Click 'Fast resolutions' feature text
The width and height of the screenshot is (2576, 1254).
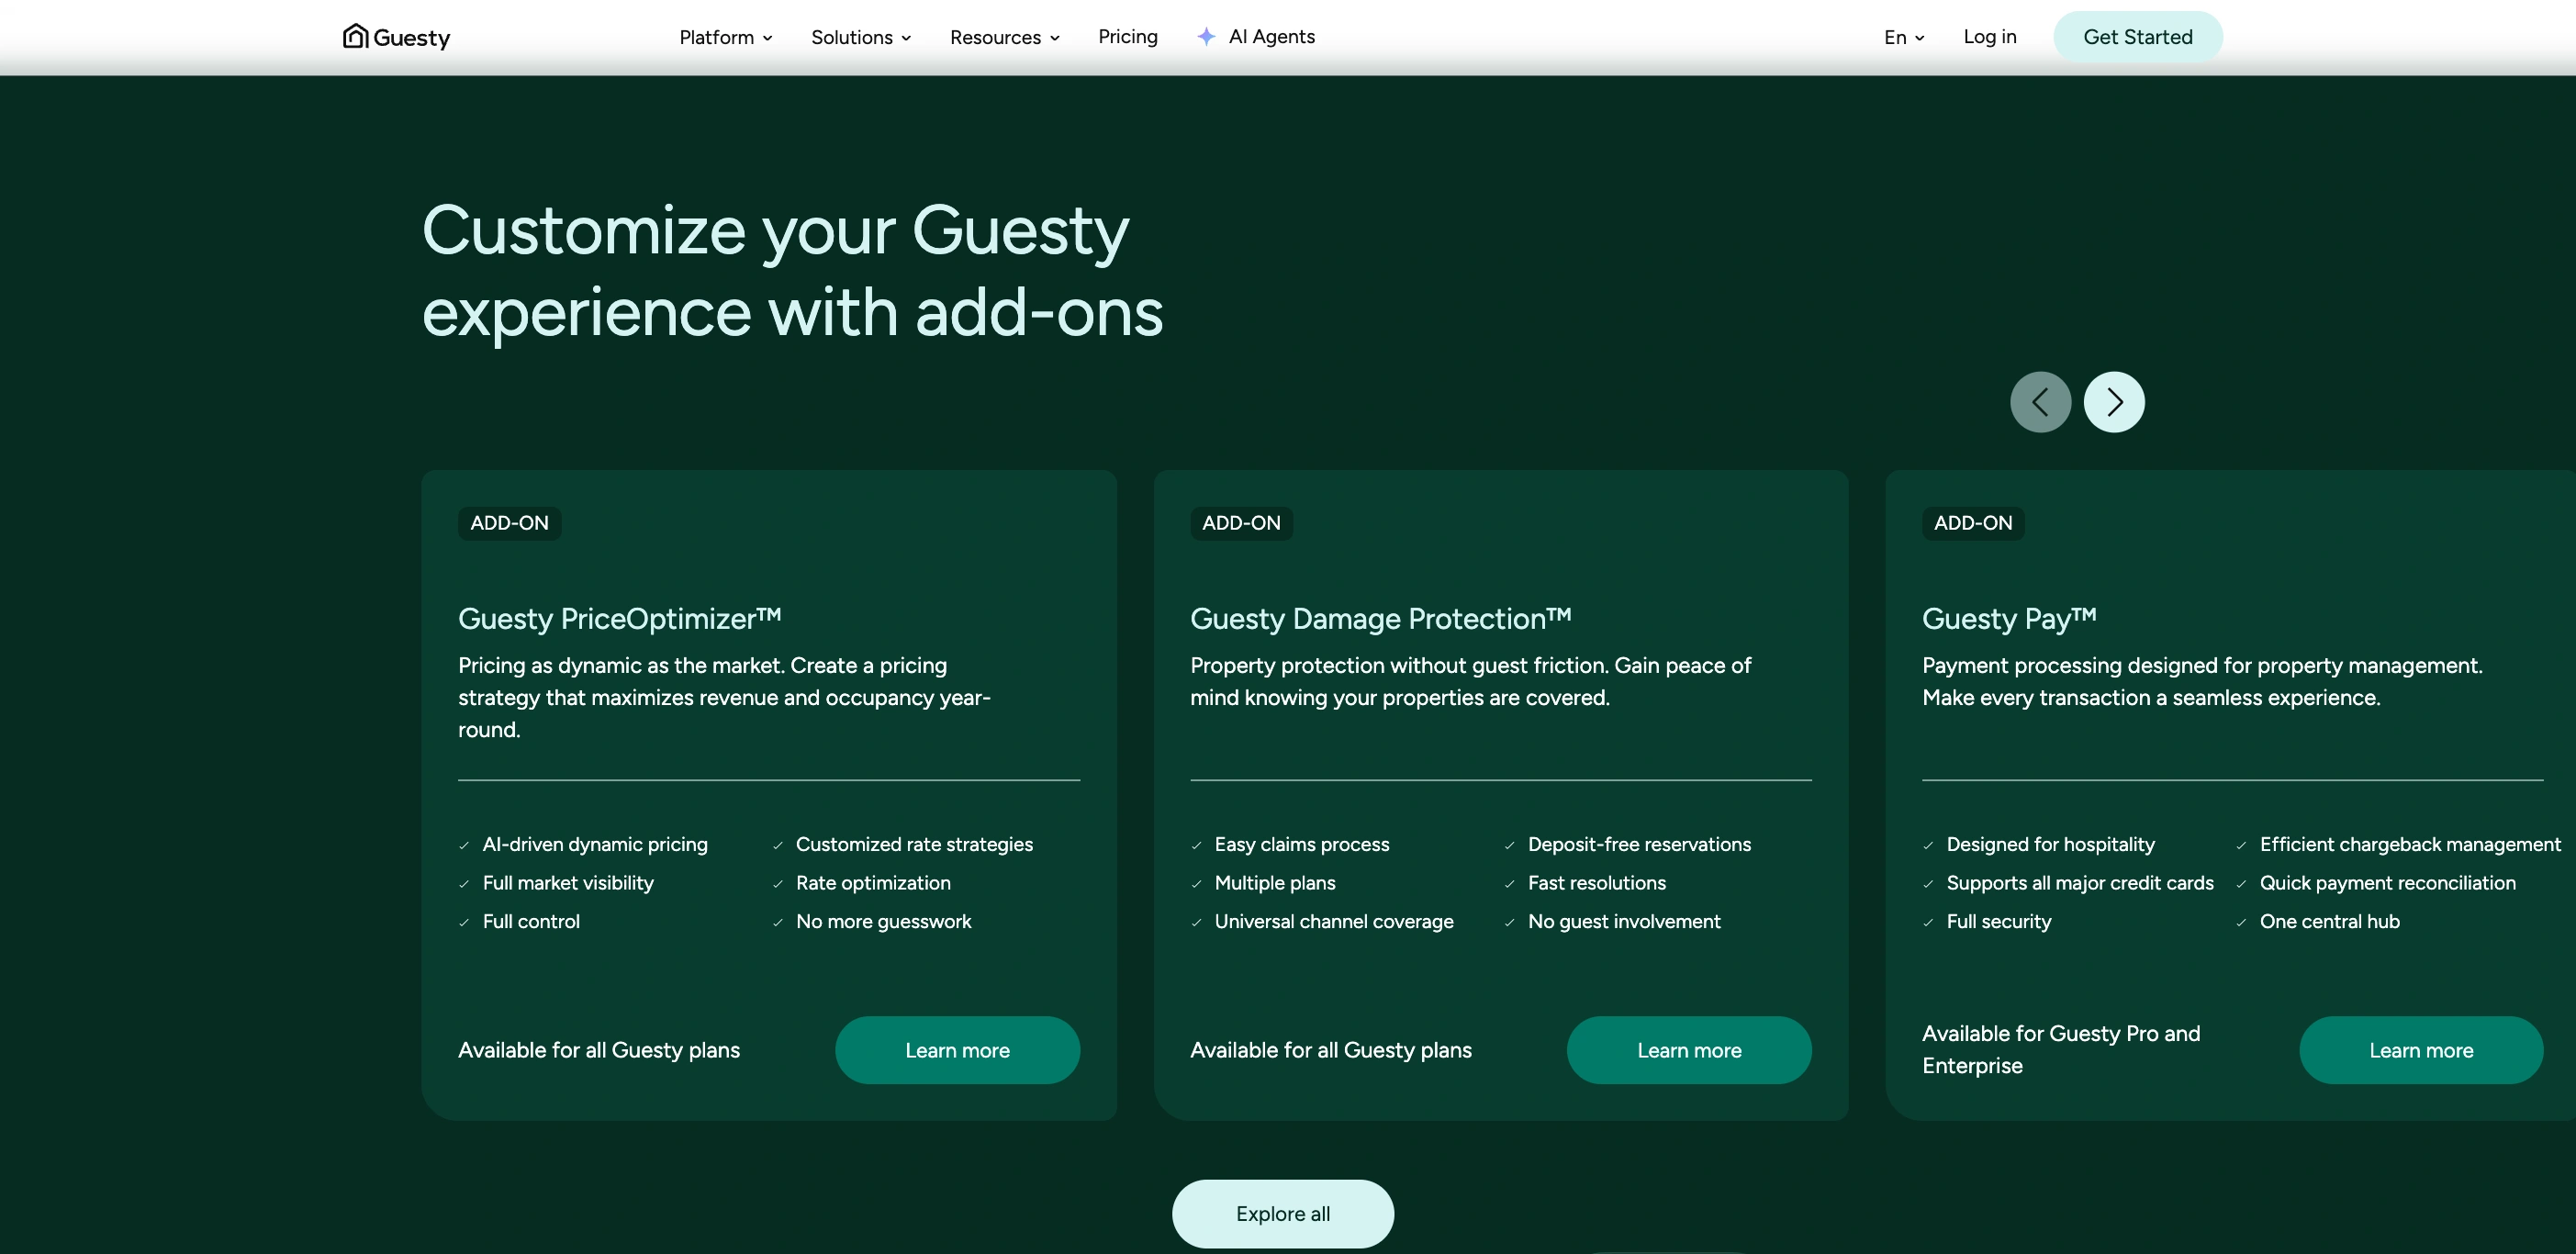pyautogui.click(x=1596, y=883)
